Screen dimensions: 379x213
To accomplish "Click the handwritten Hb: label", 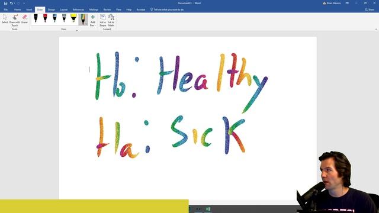I will [117, 75].
